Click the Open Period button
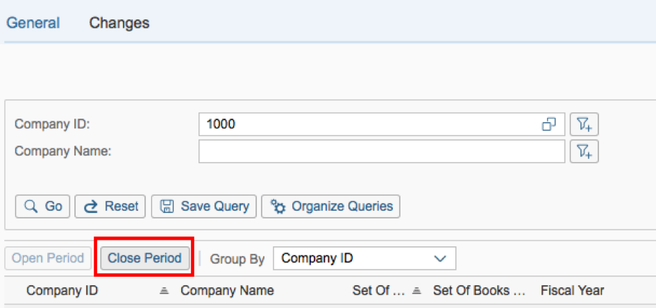Image resolution: width=656 pixels, height=308 pixels. (48, 258)
